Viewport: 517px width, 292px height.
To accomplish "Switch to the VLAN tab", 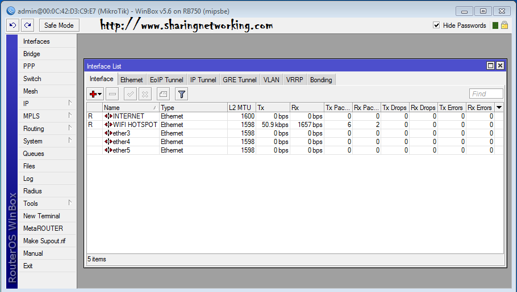I will point(272,80).
